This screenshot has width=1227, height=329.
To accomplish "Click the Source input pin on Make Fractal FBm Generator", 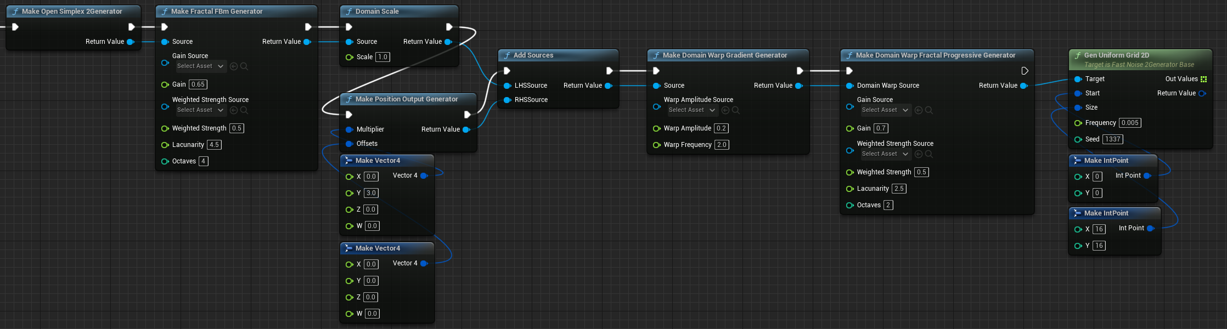I will 165,42.
